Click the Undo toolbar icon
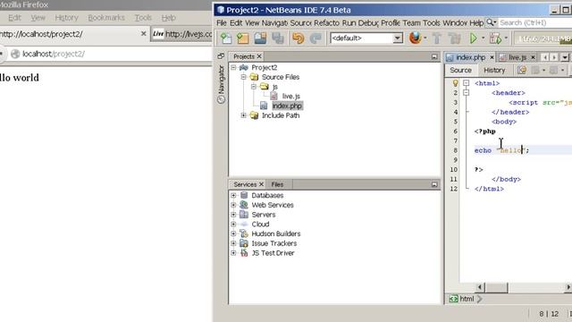The width and height of the screenshot is (572, 322). tap(298, 38)
